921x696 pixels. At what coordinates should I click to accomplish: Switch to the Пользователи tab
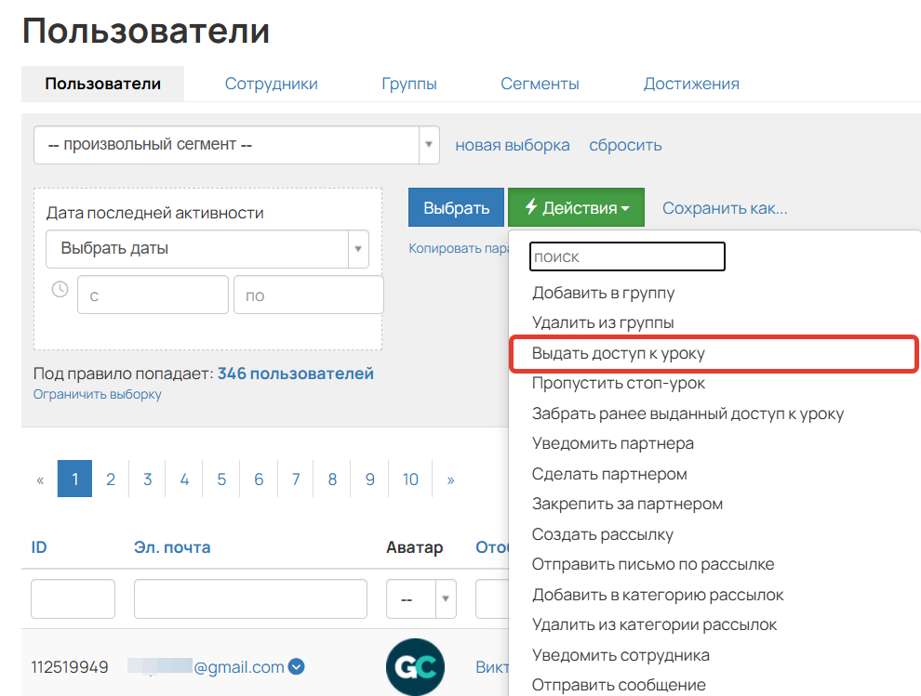102,84
